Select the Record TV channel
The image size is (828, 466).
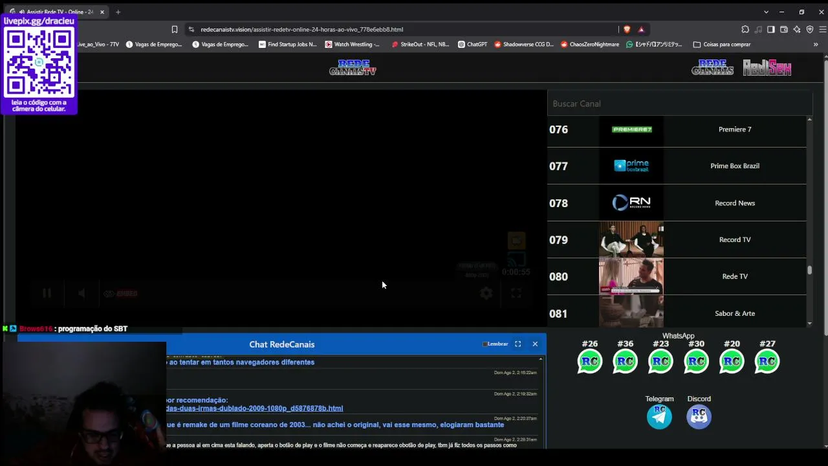[677, 240]
